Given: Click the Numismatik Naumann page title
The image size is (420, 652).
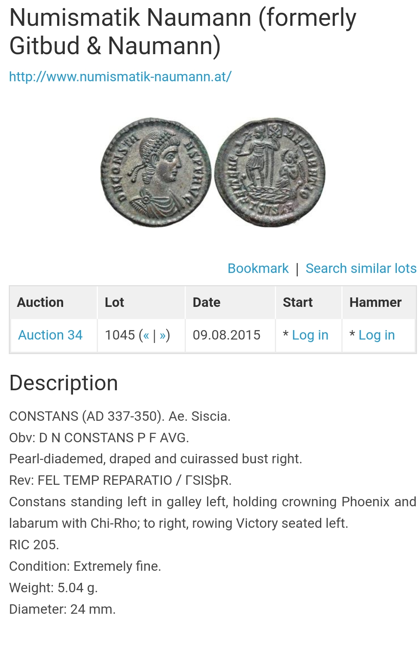Looking at the screenshot, I should pos(183,31).
